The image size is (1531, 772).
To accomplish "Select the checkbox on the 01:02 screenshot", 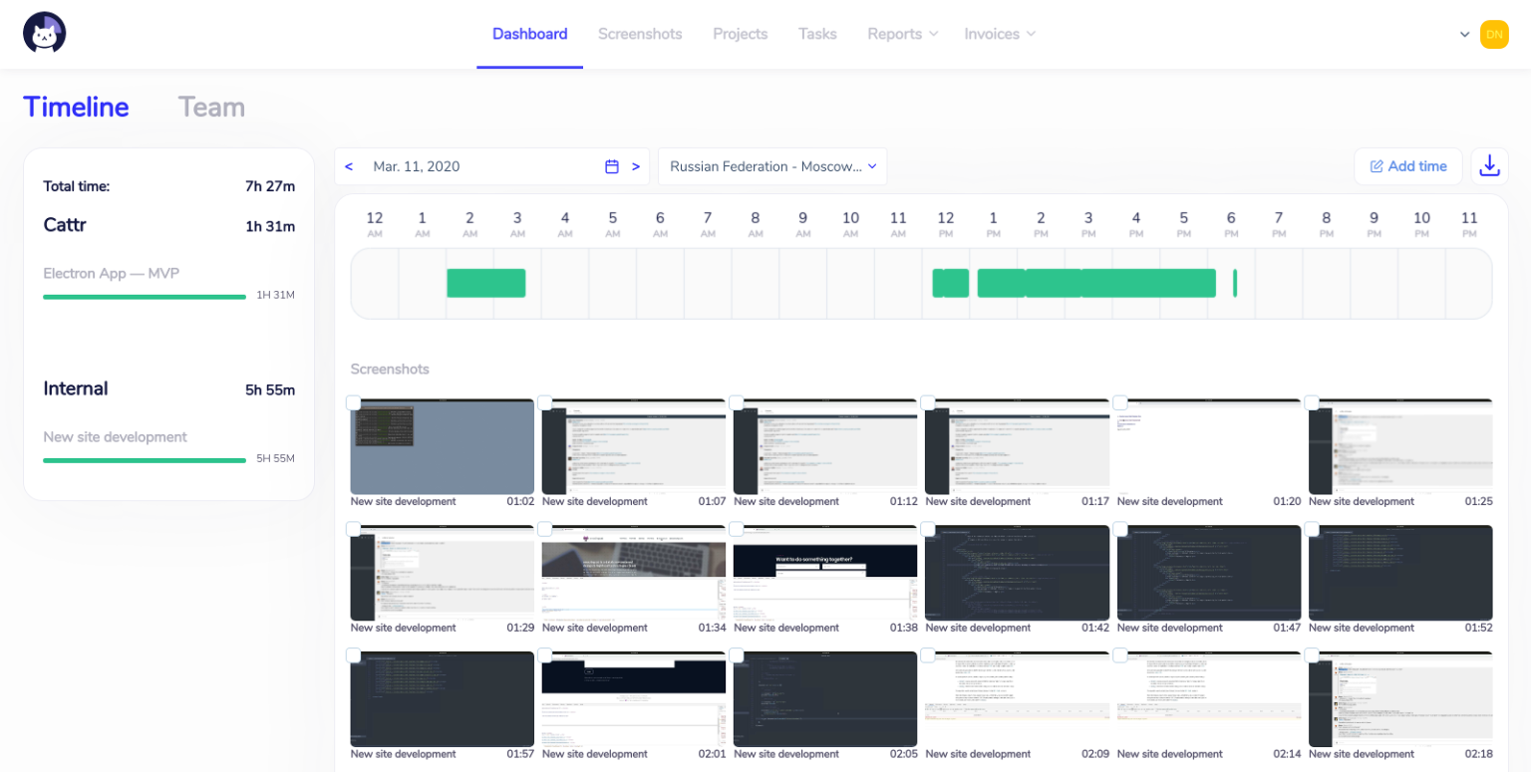I will [355, 402].
